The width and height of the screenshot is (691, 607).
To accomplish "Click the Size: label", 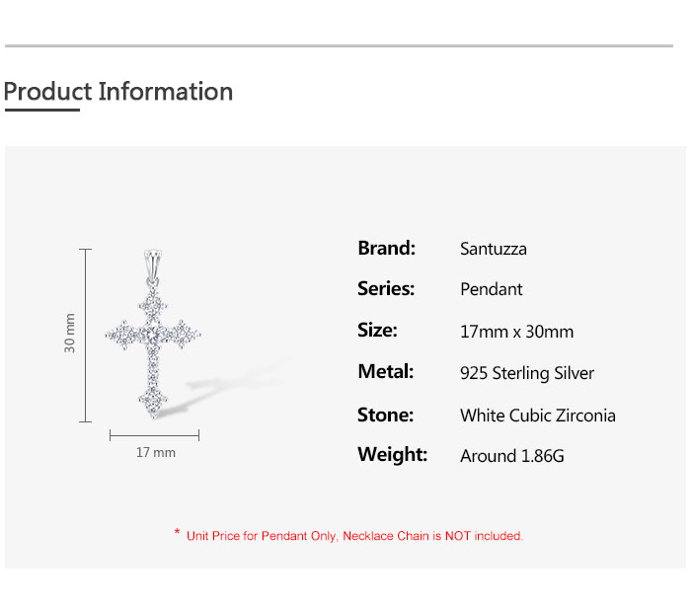I will 377,331.
